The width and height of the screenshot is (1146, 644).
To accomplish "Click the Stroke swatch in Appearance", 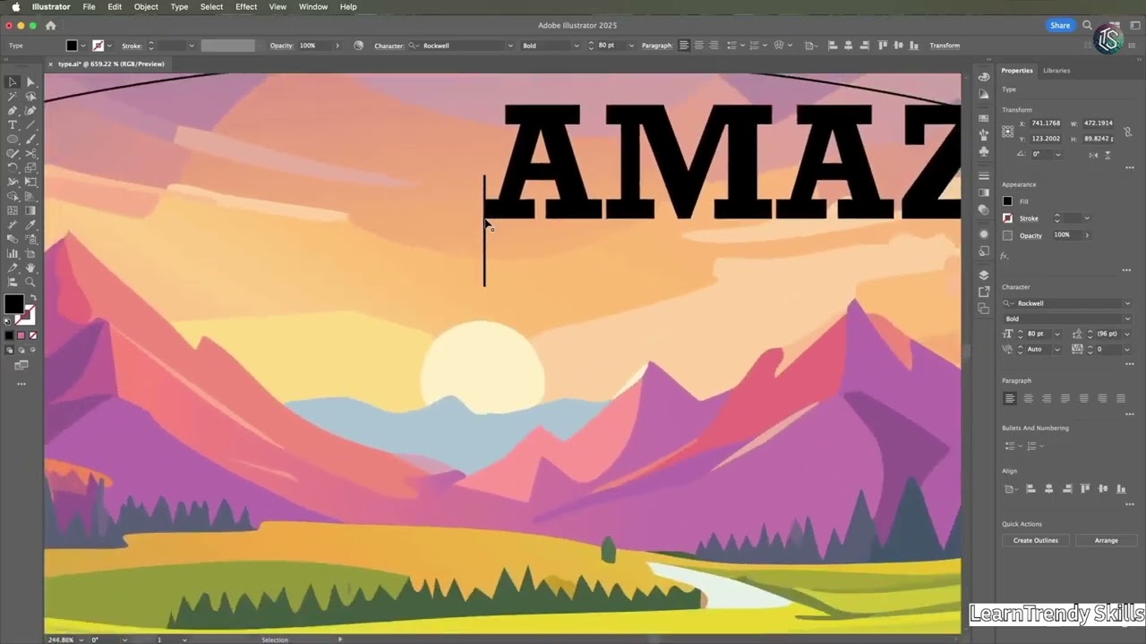I will [x=1008, y=218].
